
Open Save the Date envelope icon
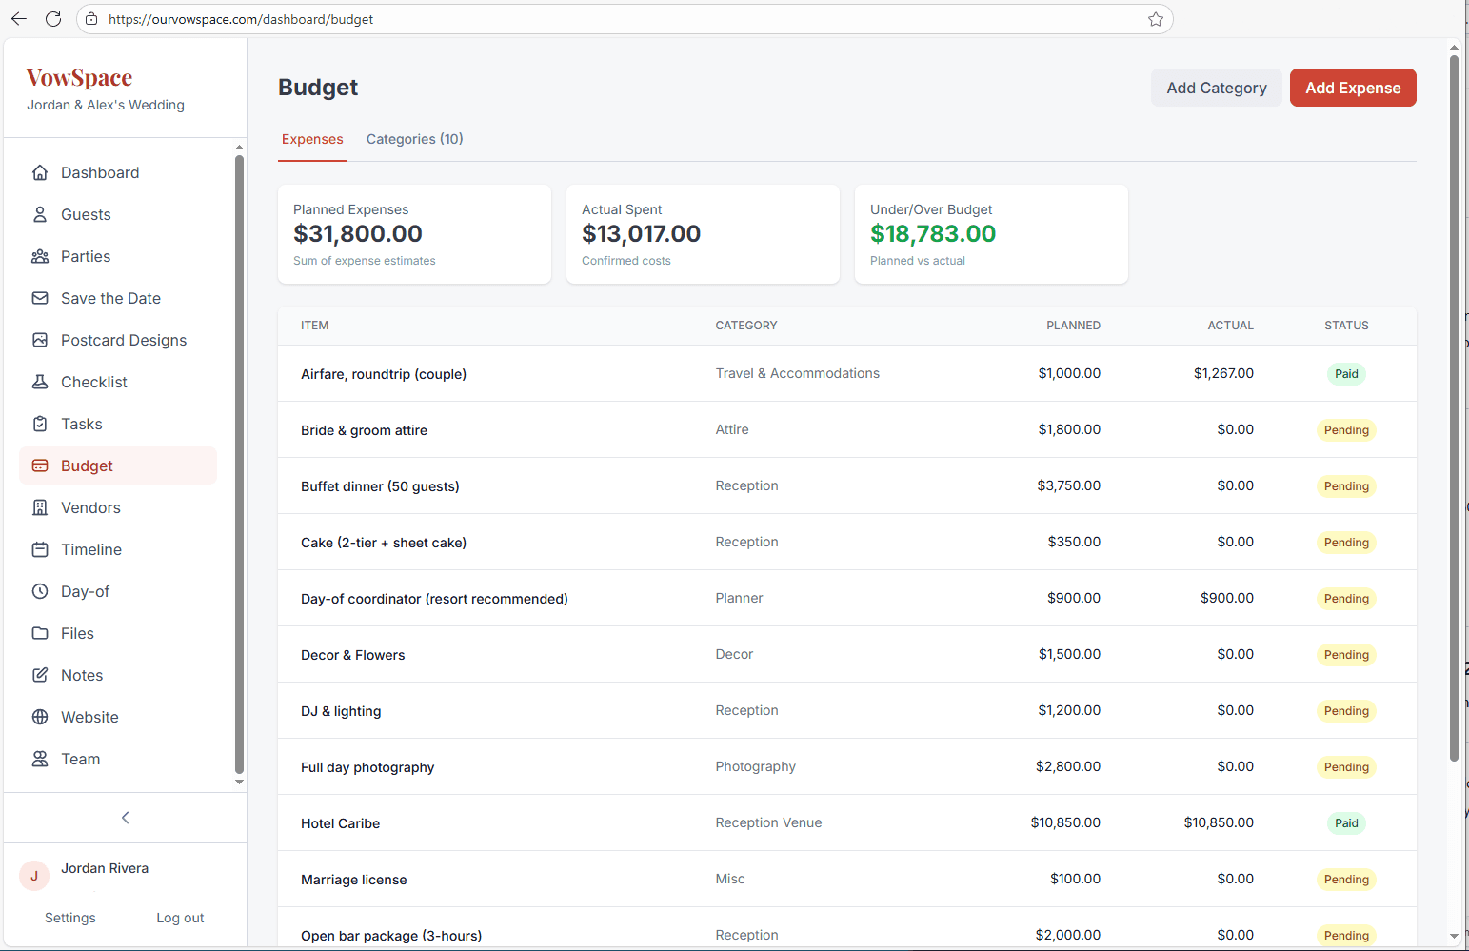tap(39, 298)
